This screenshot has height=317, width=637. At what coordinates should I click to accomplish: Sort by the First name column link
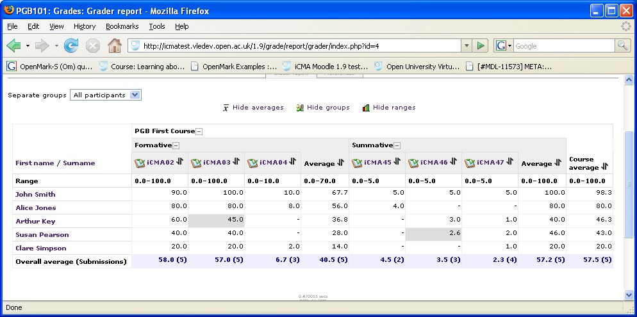[x=35, y=163]
